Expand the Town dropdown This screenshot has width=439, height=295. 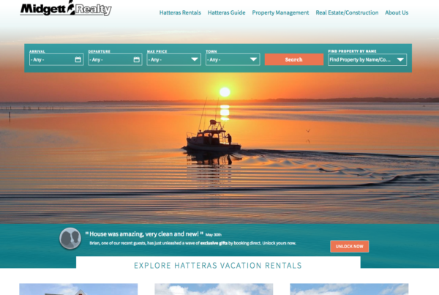(x=233, y=59)
